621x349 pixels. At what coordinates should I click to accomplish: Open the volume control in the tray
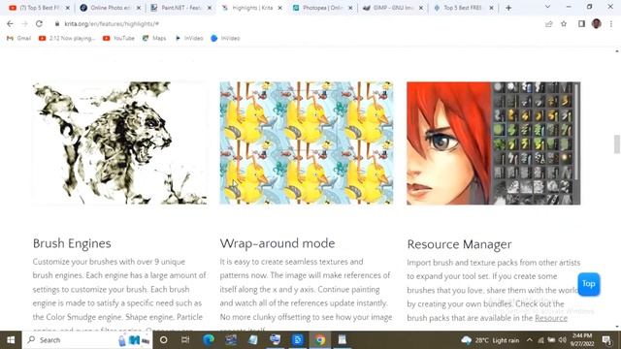[x=563, y=340]
